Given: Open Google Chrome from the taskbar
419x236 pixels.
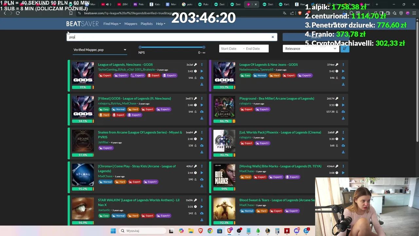Looking at the screenshot, I should click(210, 231).
